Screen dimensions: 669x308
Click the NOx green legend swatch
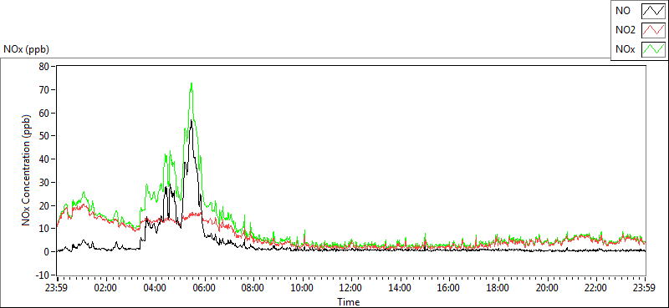point(653,49)
